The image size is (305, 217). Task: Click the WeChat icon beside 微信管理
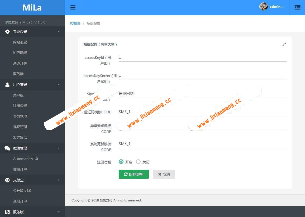(7, 148)
